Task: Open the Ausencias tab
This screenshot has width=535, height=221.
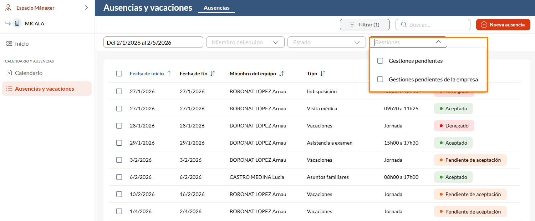Action: click(x=216, y=8)
